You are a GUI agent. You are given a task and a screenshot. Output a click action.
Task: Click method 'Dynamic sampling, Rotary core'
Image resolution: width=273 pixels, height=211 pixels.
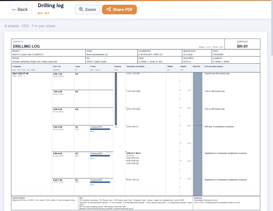pos(35,62)
